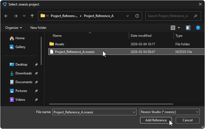
Task: Open Documents quick access location
Action: click(21, 82)
